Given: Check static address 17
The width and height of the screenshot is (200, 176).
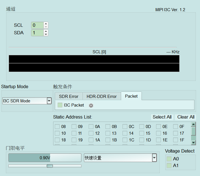Looking at the screenshot, I should coord(175,133).
